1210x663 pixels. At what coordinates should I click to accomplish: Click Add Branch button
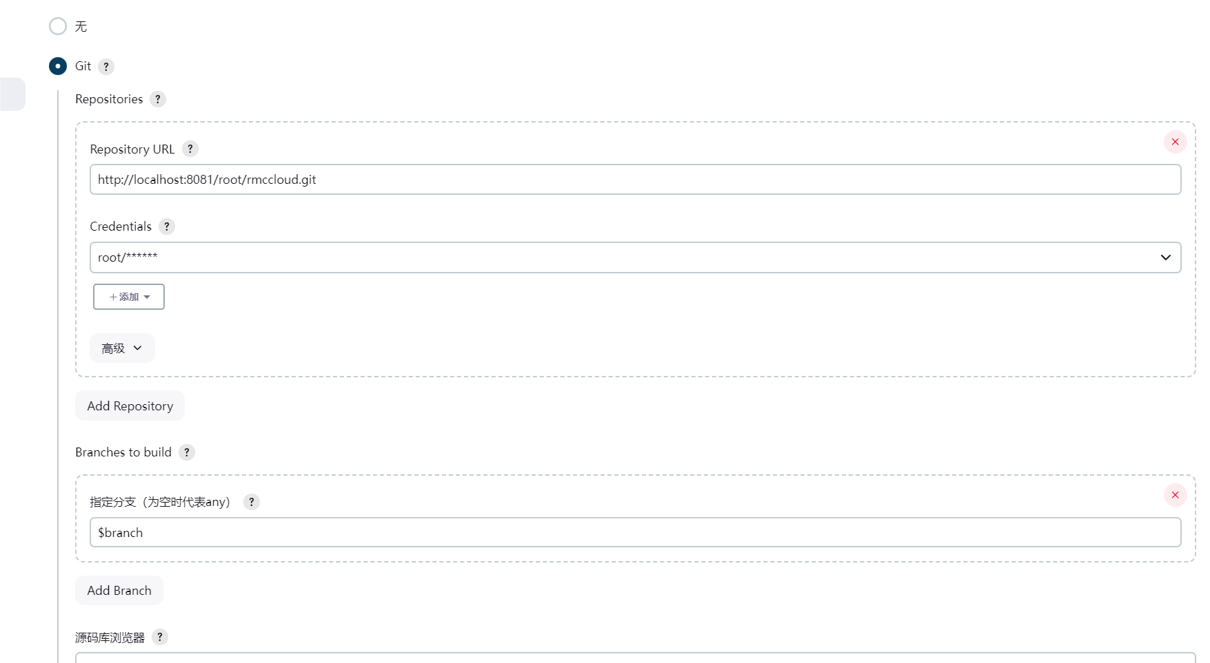click(x=119, y=591)
